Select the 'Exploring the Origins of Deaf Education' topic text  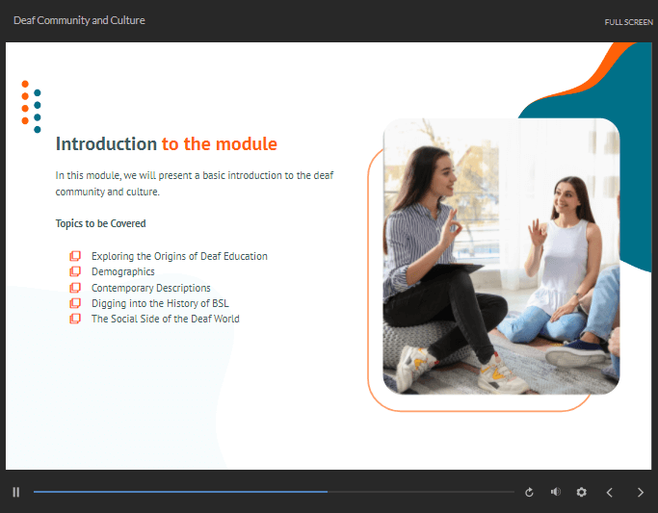pos(179,256)
